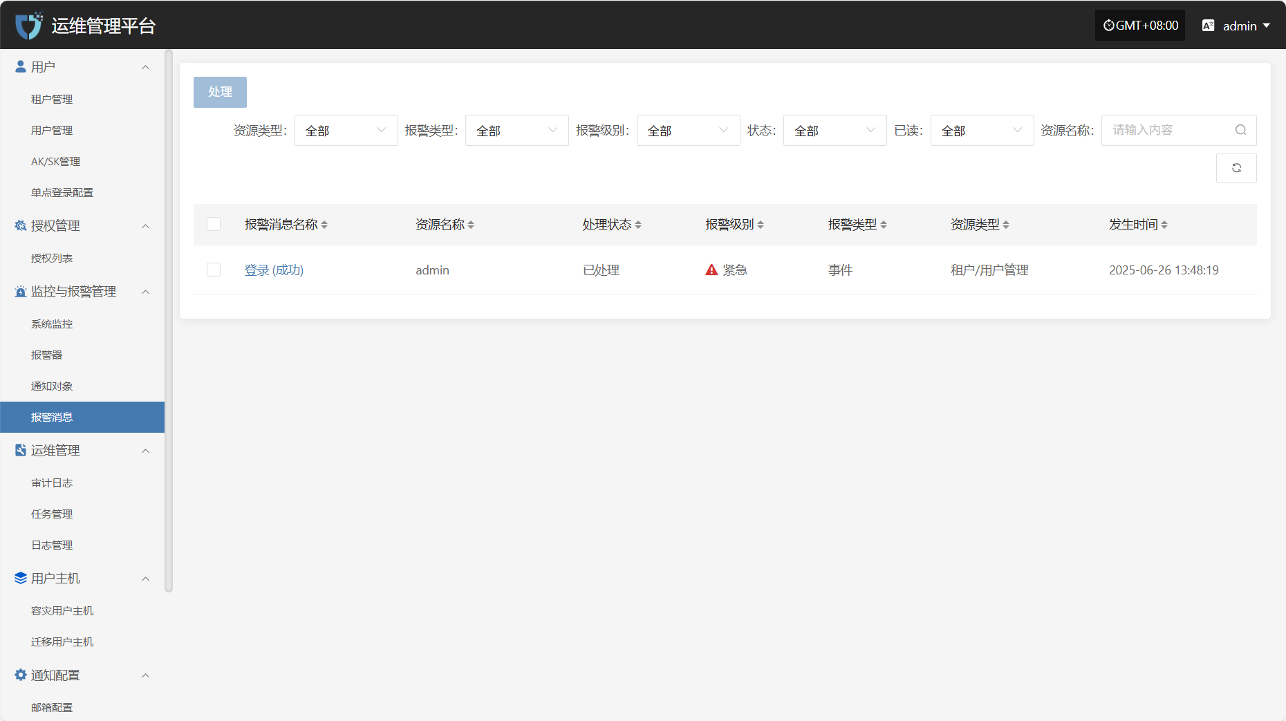The height and width of the screenshot is (721, 1286).
Task: Sort by 处理状态 column arrows
Action: point(638,225)
